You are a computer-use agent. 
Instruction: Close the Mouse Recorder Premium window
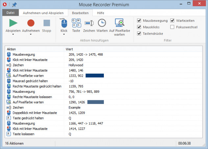click(199, 3)
